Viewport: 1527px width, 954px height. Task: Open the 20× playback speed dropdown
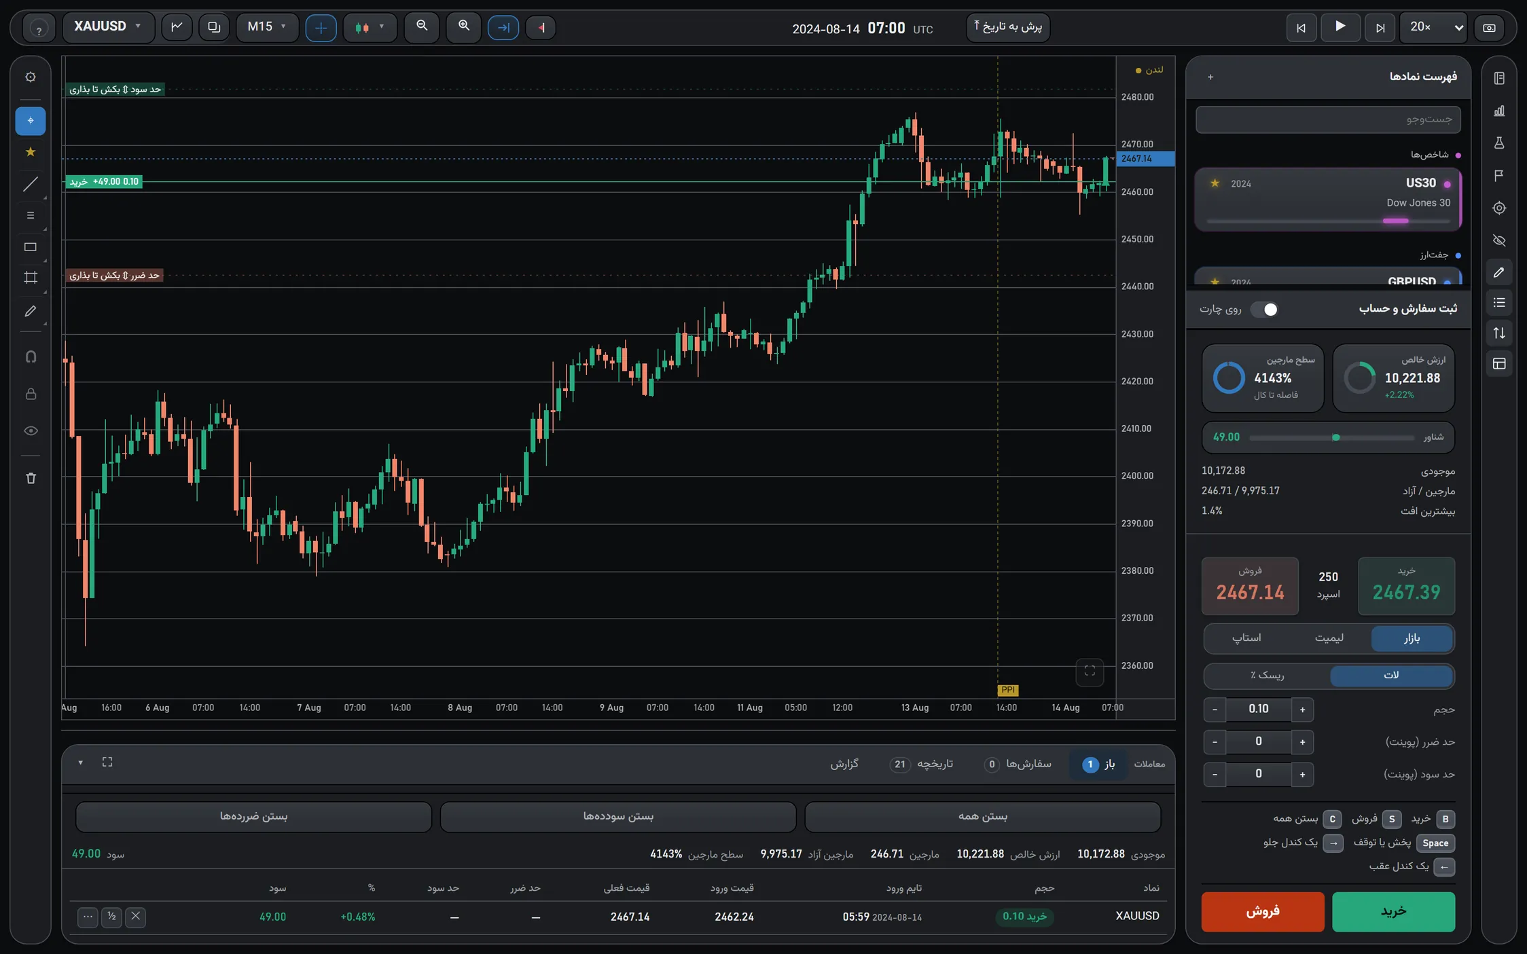click(x=1433, y=27)
